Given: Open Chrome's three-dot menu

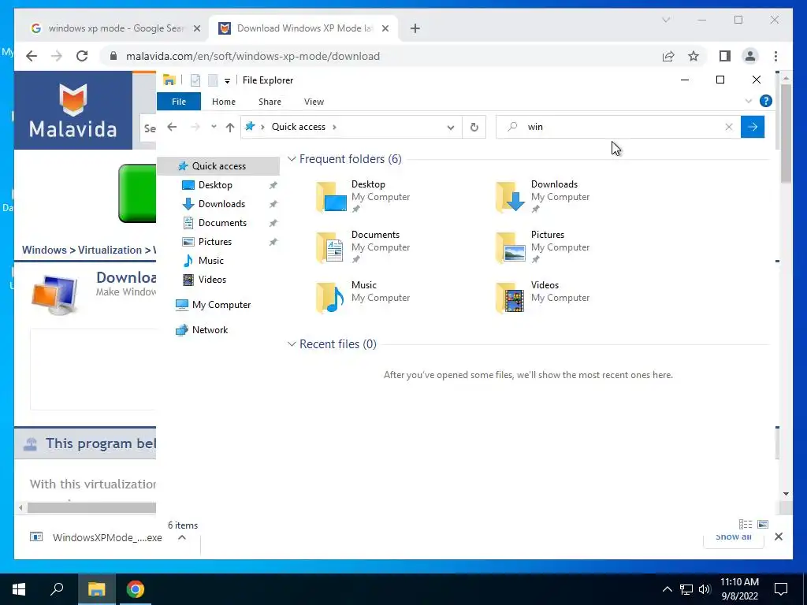Looking at the screenshot, I should 775,56.
